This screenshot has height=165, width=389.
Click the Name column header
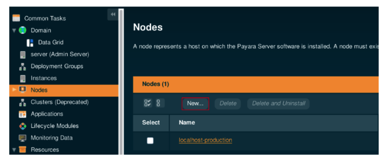tap(187, 122)
